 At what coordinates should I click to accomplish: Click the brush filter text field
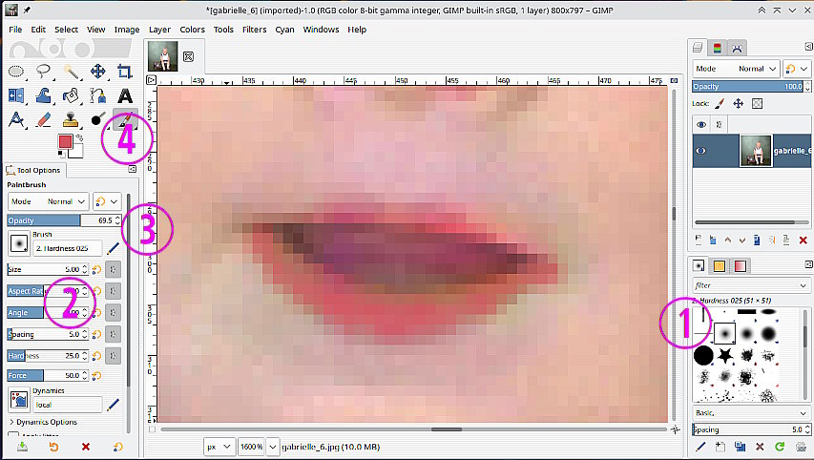coord(744,285)
